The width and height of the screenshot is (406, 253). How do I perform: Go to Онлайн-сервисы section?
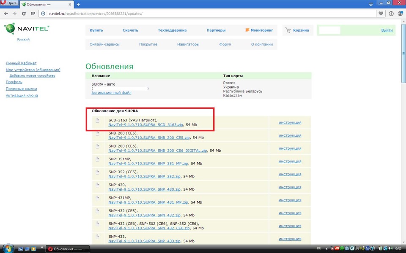(x=104, y=44)
